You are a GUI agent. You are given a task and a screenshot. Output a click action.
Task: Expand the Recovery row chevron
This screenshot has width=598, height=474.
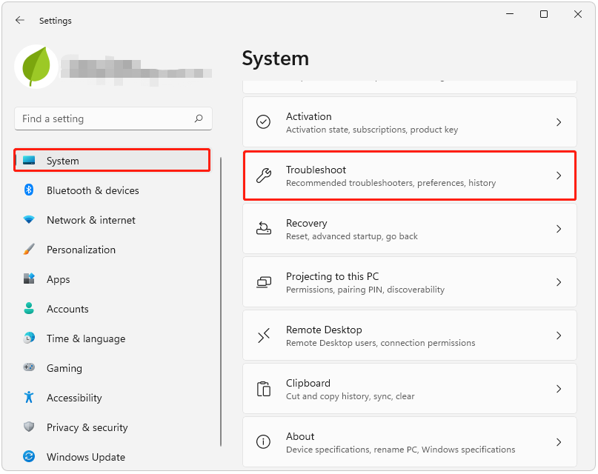(559, 229)
